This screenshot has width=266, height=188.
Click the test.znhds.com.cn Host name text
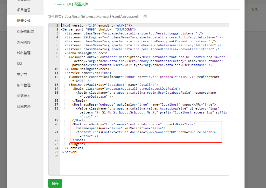click(140, 124)
